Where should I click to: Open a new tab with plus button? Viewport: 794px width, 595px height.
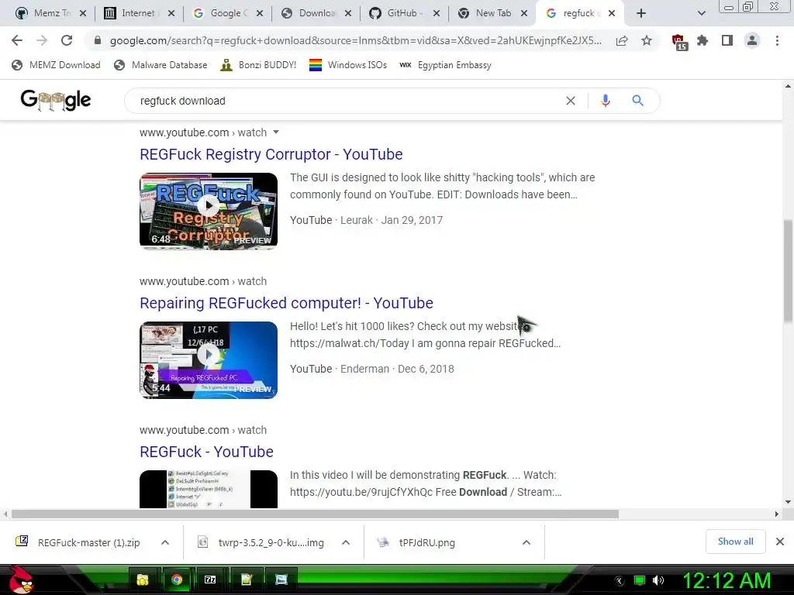641,13
